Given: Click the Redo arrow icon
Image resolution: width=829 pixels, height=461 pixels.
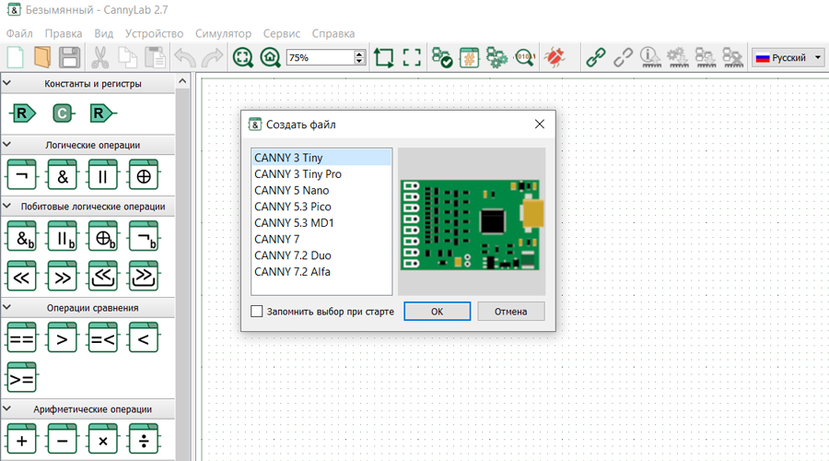Looking at the screenshot, I should pyautogui.click(x=213, y=57).
